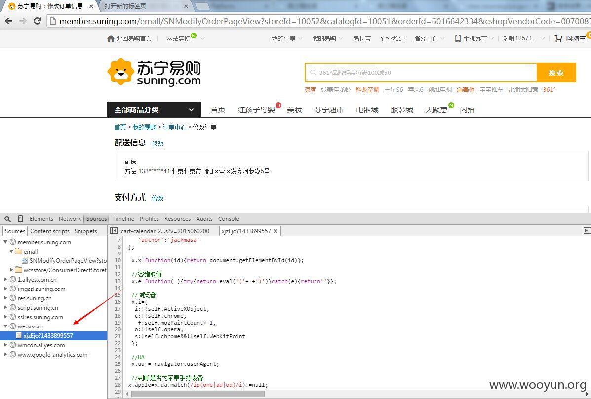The height and width of the screenshot is (399, 591).
Task: Click 修改 next to 配送信息
Action: (158, 144)
